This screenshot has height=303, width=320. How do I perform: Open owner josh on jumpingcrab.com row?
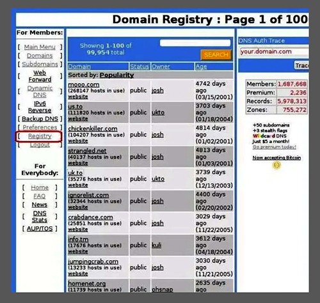[x=157, y=267]
